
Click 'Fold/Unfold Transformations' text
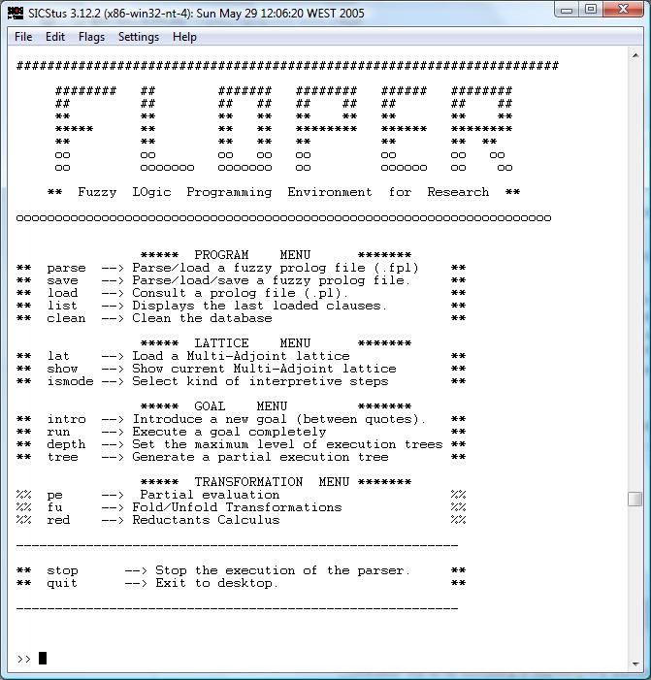(x=237, y=507)
